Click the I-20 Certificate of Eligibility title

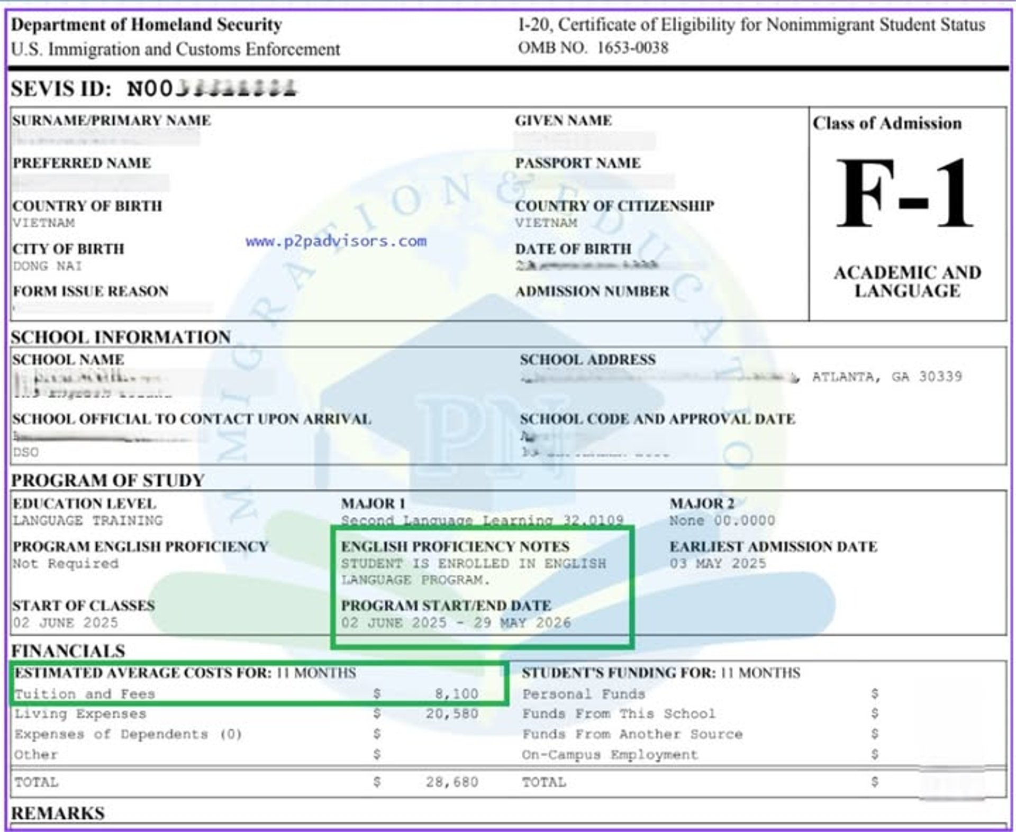point(751,24)
